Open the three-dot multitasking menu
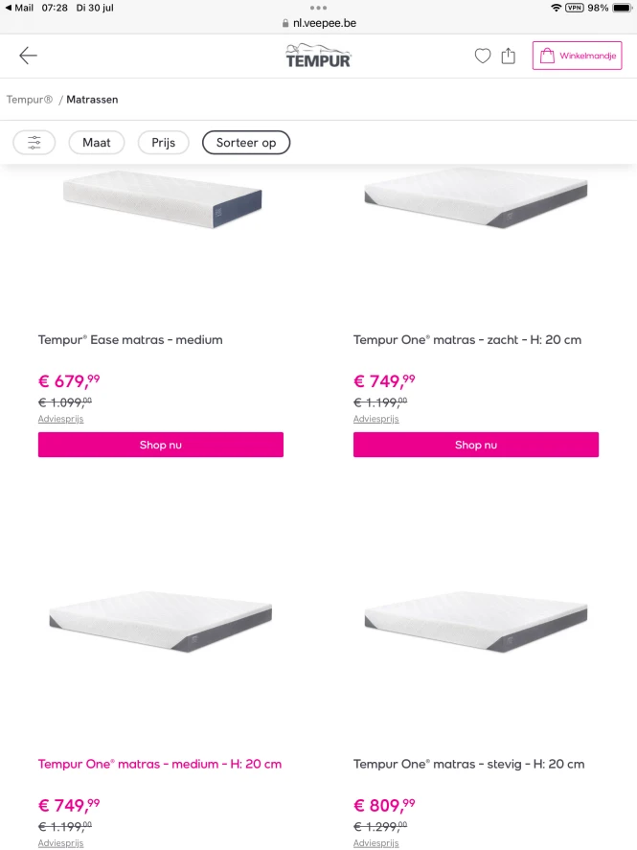 tap(318, 8)
